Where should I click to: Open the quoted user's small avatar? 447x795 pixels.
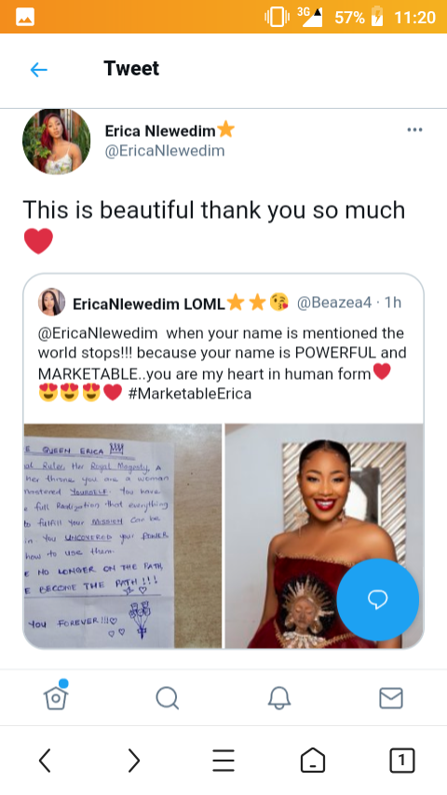[51, 303]
